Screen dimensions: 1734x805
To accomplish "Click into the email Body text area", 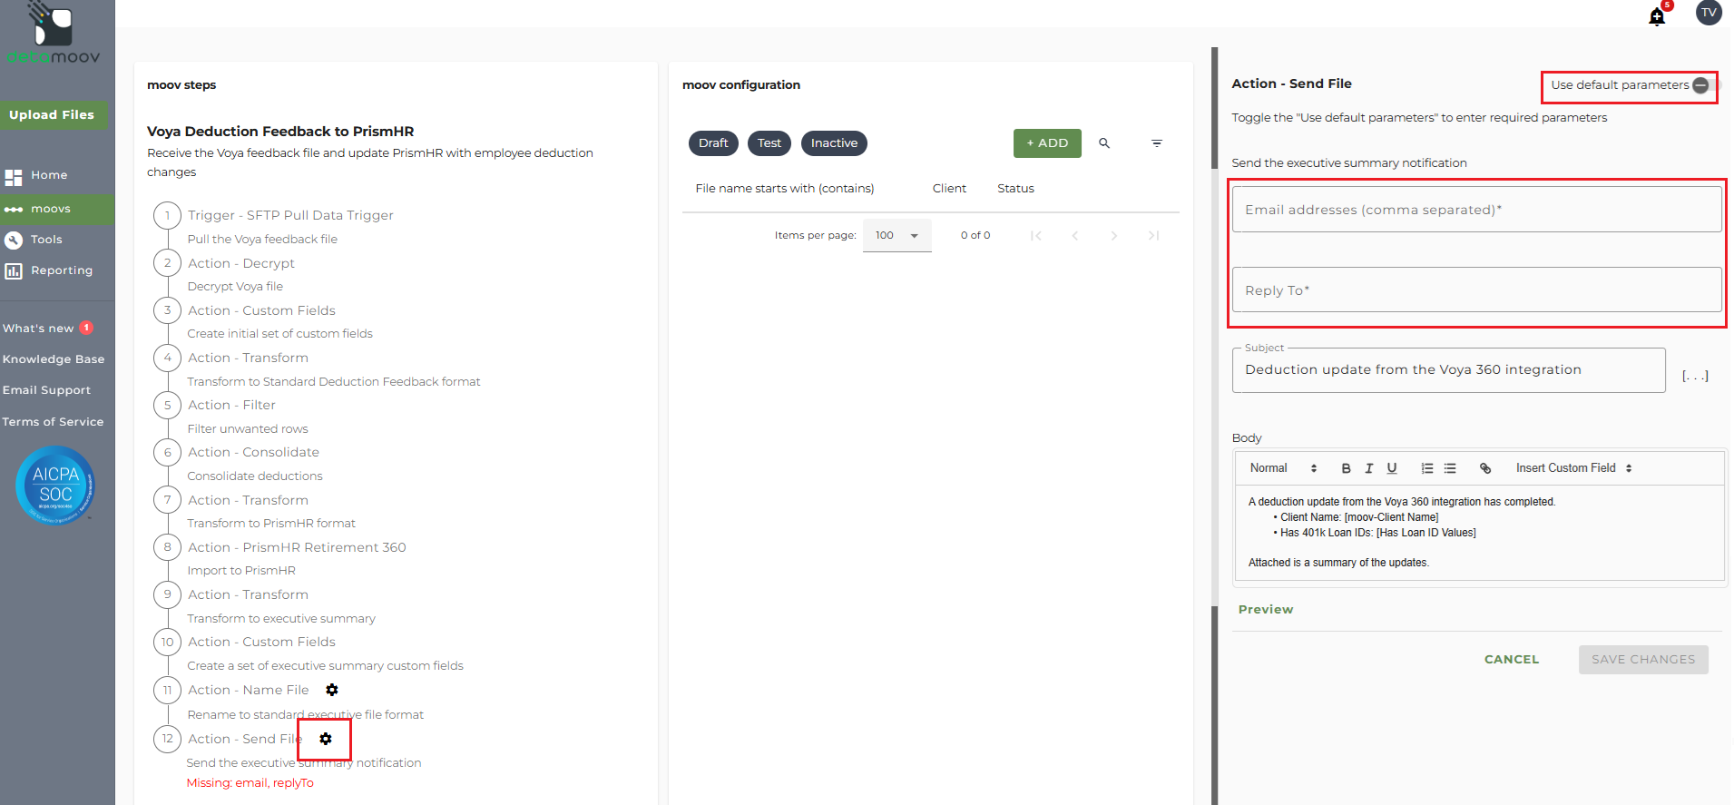I will pyautogui.click(x=1479, y=533).
